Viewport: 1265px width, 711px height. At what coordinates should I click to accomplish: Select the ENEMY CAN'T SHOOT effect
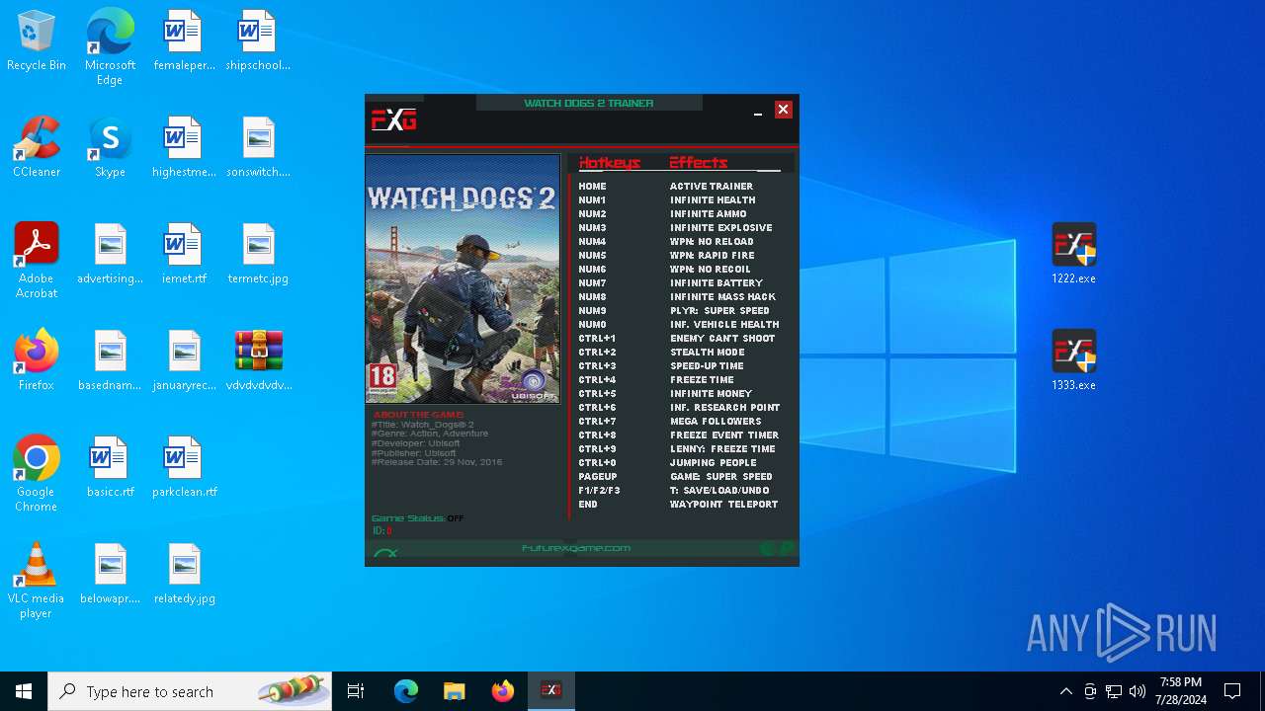click(722, 338)
